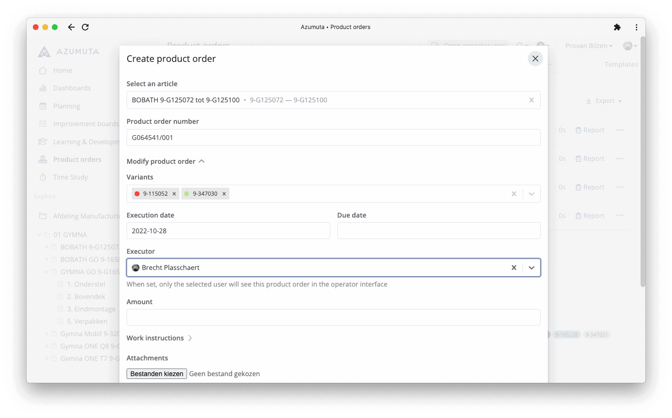Expand the Work instructions section

[x=190, y=338]
